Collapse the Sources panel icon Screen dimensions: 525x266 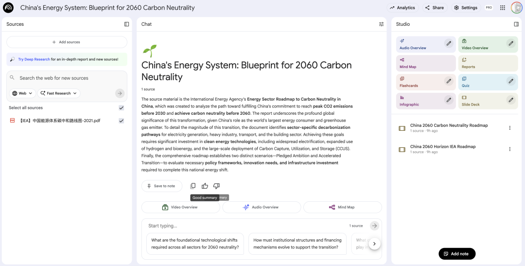pyautogui.click(x=126, y=24)
